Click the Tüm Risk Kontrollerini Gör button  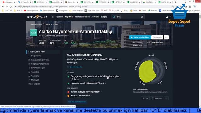(77, 102)
